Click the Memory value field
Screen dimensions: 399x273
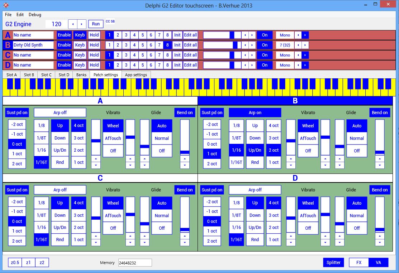[x=135, y=263]
